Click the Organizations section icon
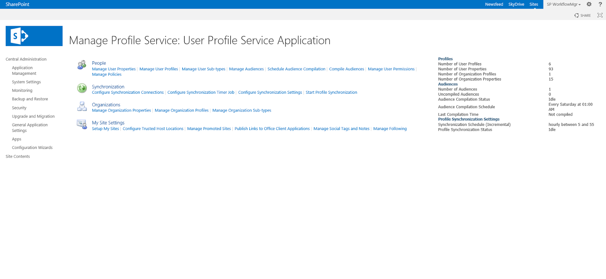Viewport: 606px width, 279px height. [x=82, y=106]
